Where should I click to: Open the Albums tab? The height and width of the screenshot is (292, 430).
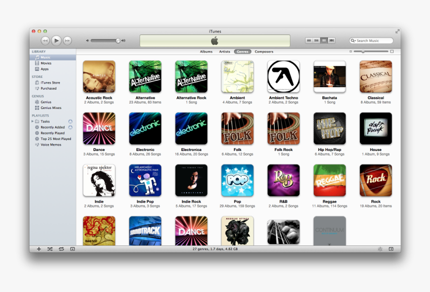click(206, 51)
